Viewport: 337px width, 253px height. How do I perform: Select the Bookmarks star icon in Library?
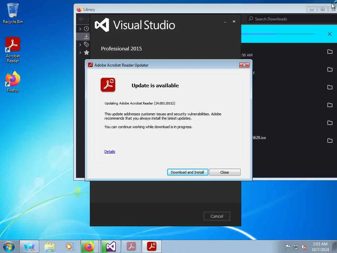point(87,52)
